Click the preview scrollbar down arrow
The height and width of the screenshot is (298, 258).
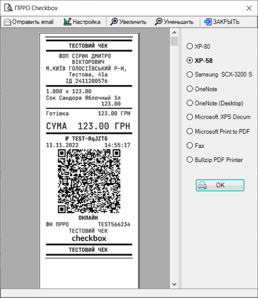[174, 284]
